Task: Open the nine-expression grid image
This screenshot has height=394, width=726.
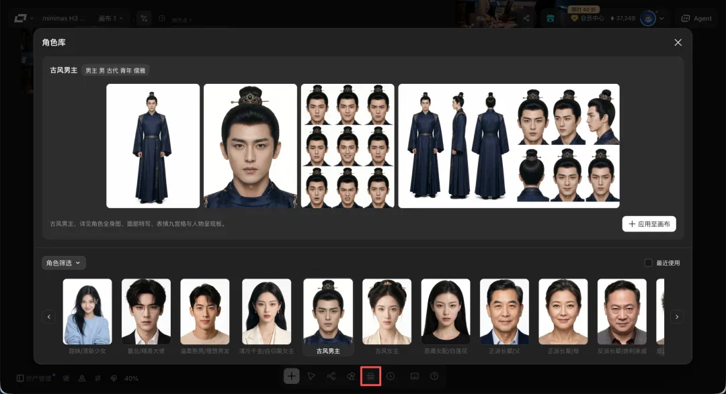Action: click(x=348, y=146)
